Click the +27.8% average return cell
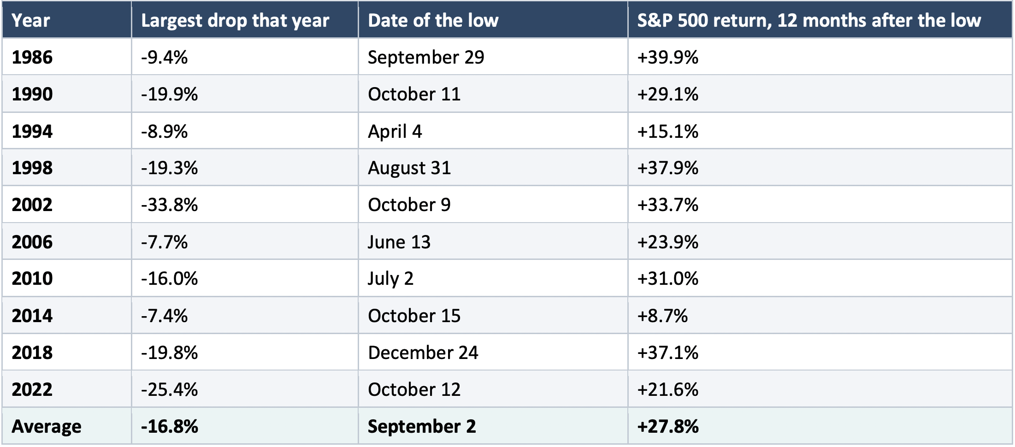1015x447 pixels. click(x=820, y=426)
